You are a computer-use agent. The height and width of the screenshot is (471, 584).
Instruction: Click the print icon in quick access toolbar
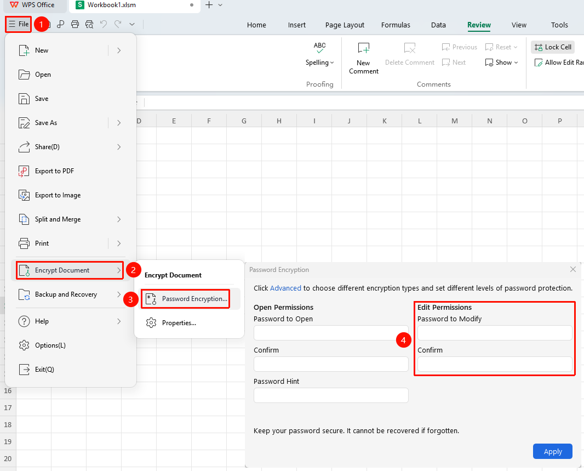tap(75, 24)
